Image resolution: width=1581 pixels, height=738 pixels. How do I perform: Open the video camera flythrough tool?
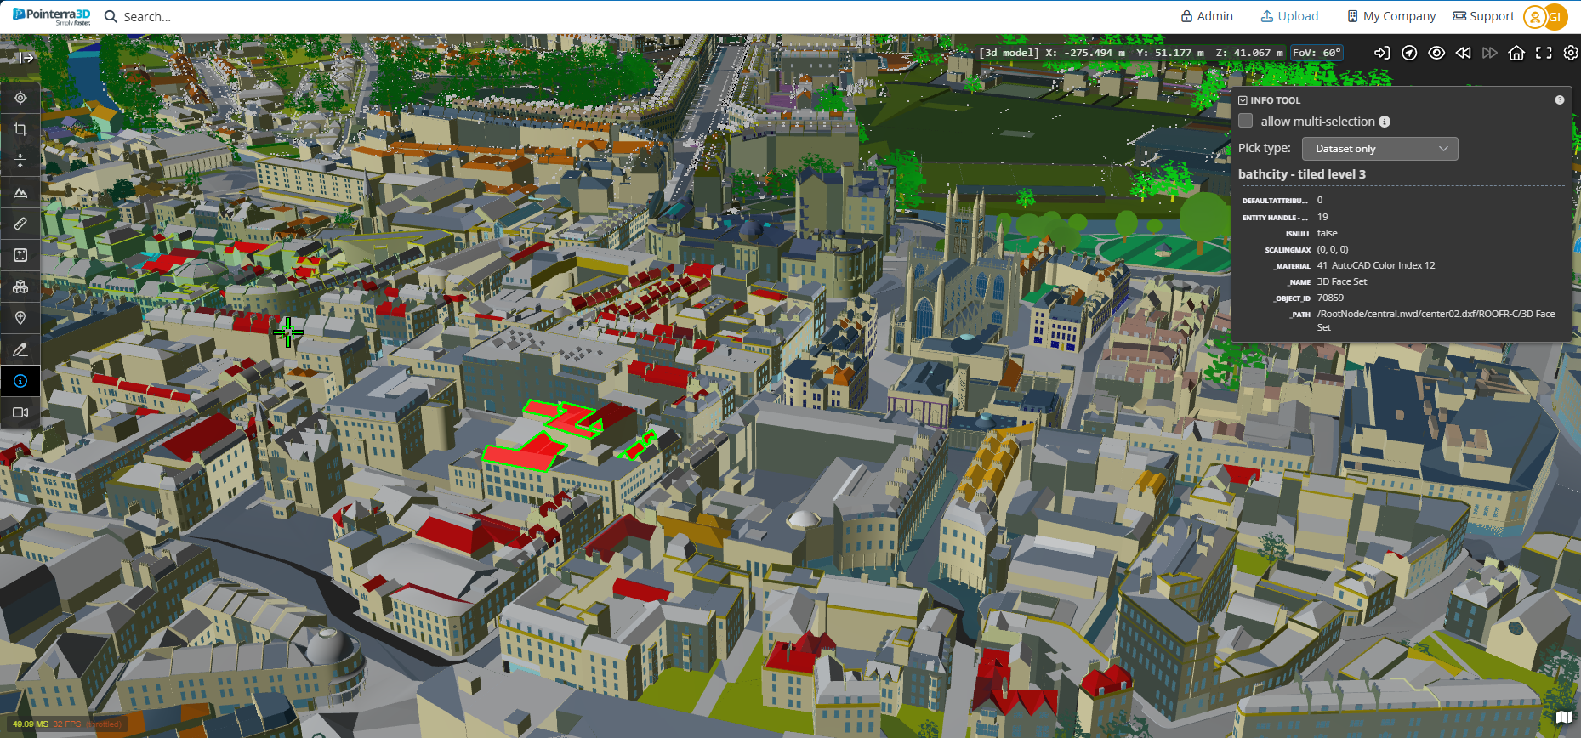point(20,412)
